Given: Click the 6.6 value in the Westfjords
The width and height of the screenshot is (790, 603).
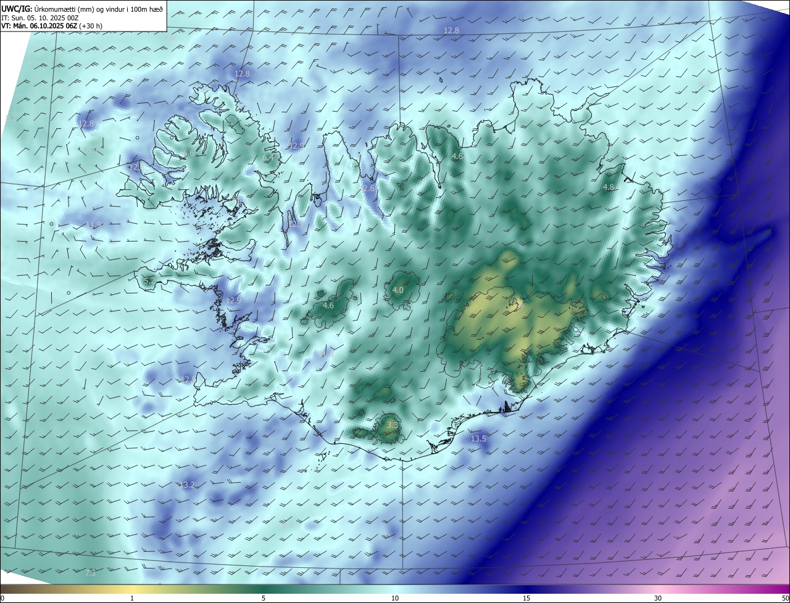Looking at the screenshot, I should tap(189, 153).
